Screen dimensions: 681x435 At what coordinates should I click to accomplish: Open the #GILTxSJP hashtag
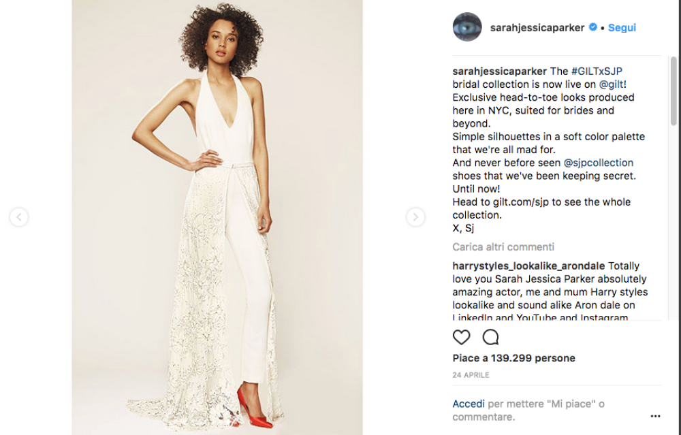pos(597,71)
